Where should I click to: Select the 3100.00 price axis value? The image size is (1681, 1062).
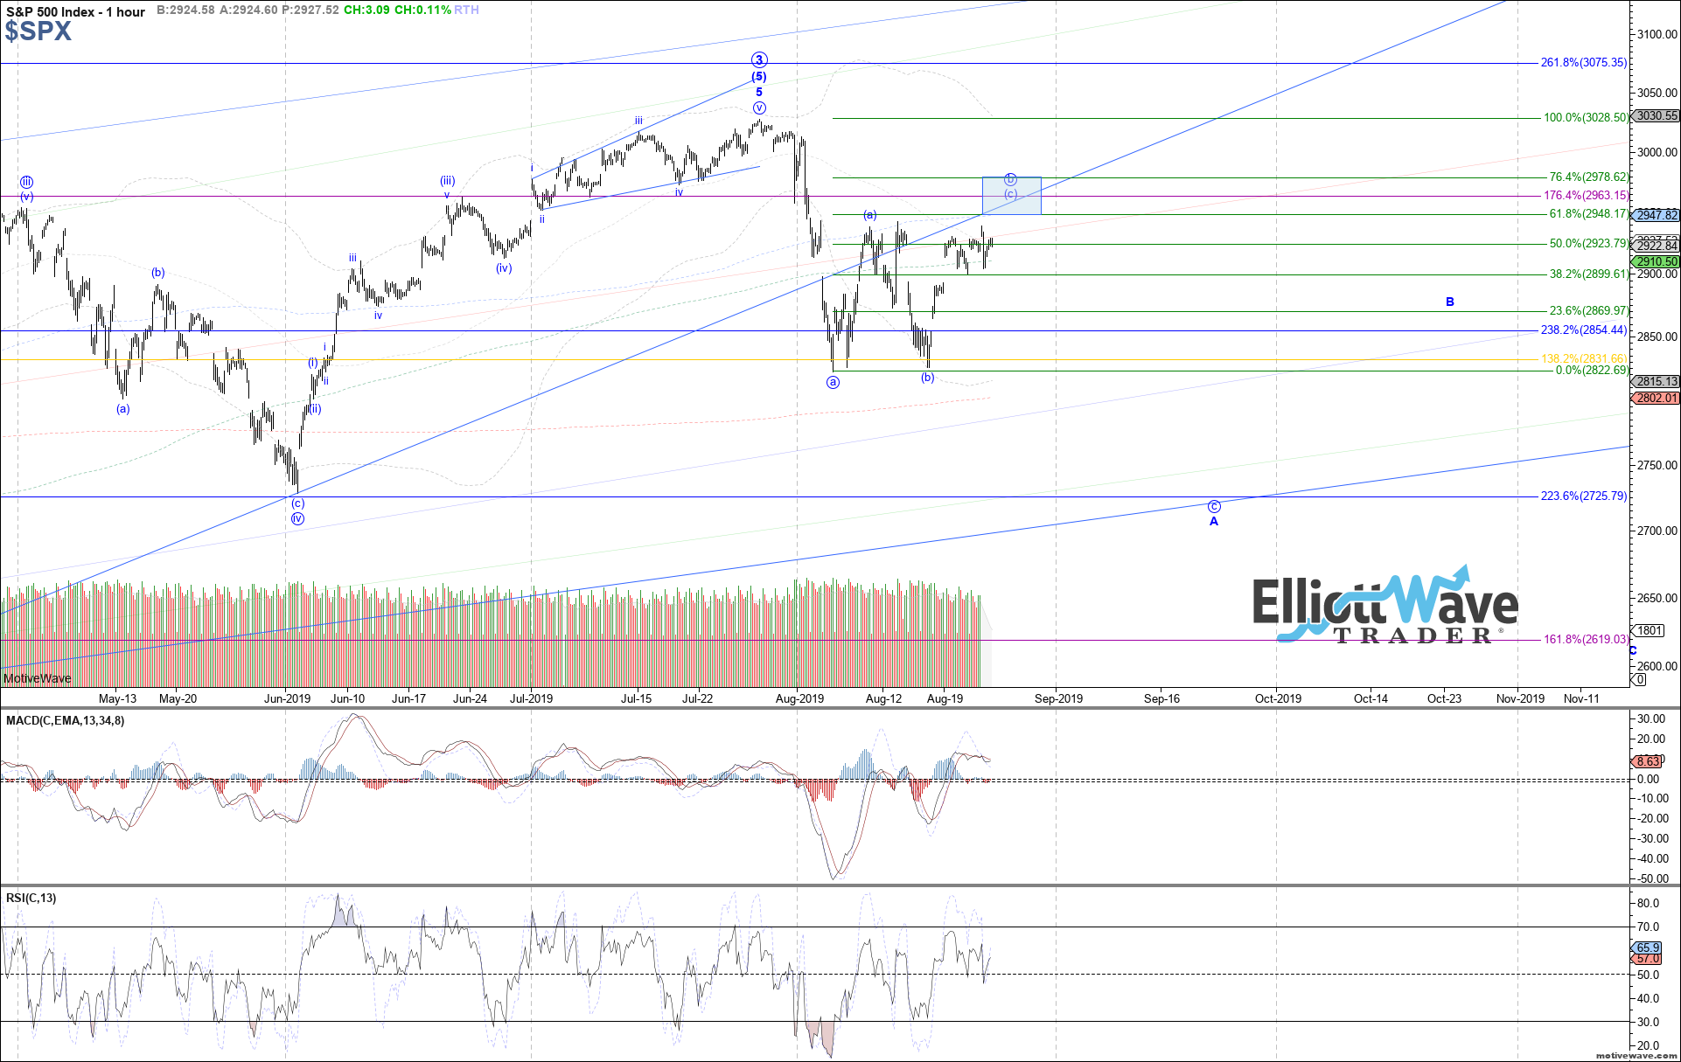[x=1658, y=34]
